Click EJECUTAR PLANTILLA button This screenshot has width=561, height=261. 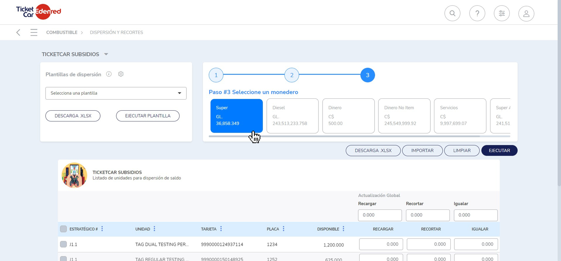(148, 116)
